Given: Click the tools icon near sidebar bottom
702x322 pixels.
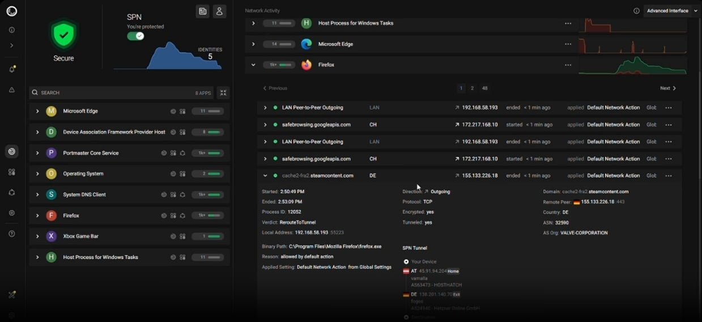Looking at the screenshot, I should 12,295.
